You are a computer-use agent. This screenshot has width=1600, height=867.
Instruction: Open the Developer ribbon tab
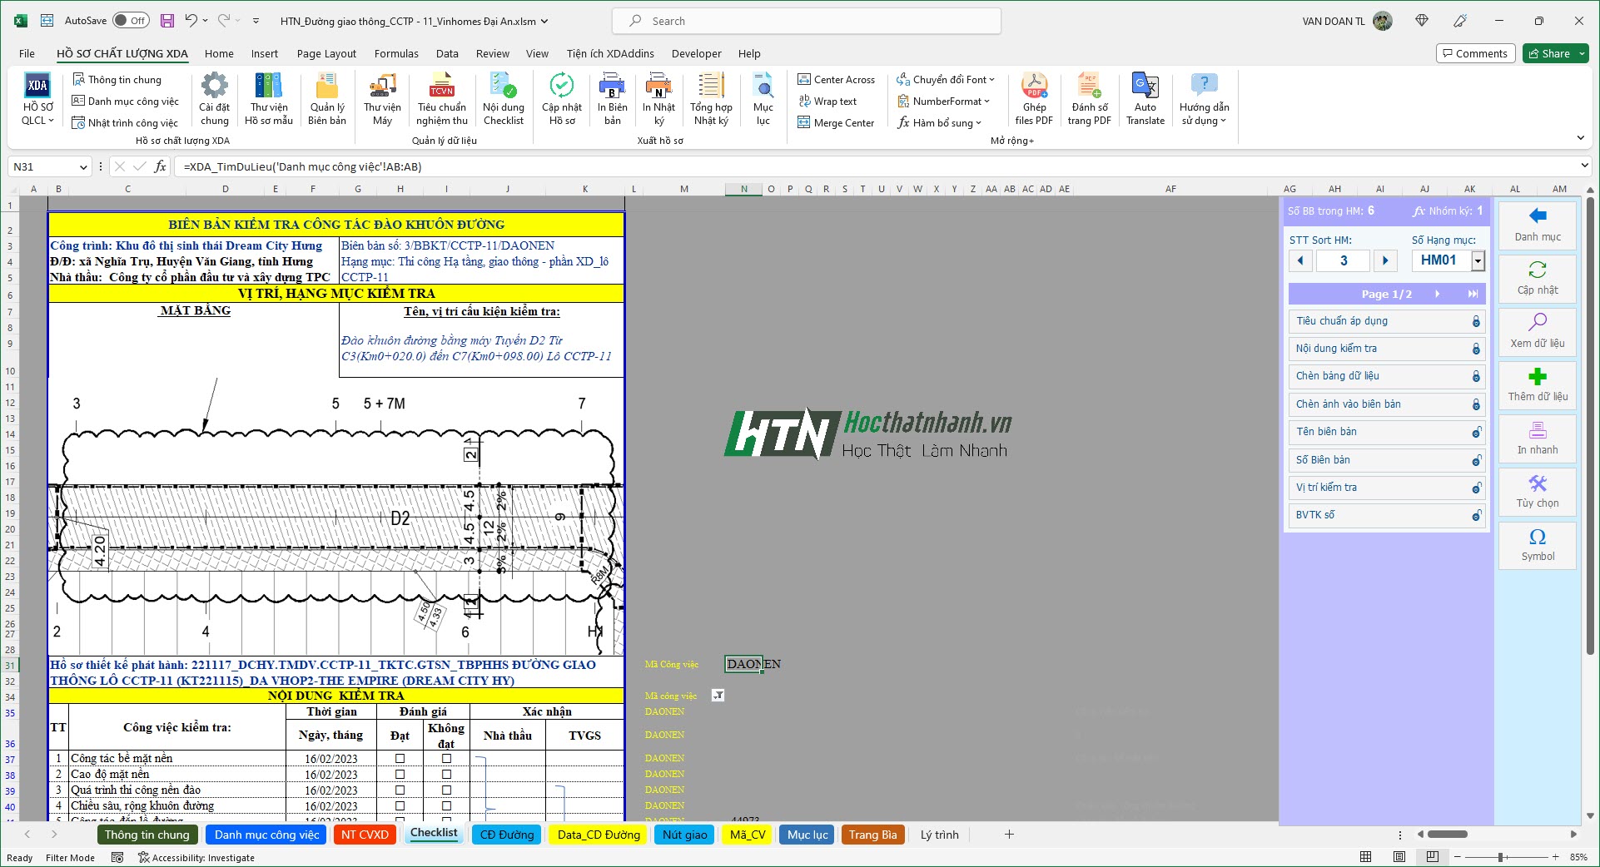click(697, 53)
